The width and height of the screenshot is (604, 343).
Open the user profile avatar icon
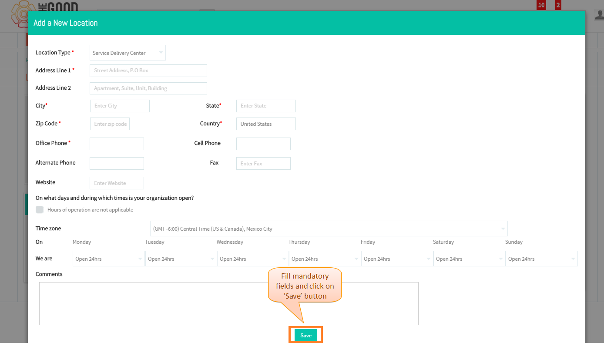click(x=599, y=14)
